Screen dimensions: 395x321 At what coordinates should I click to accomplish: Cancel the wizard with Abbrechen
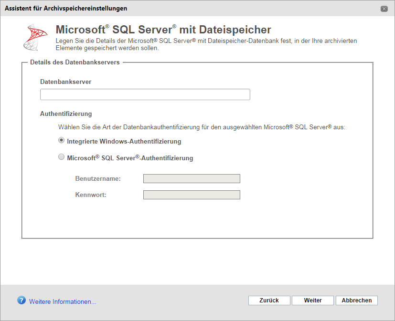click(x=356, y=300)
